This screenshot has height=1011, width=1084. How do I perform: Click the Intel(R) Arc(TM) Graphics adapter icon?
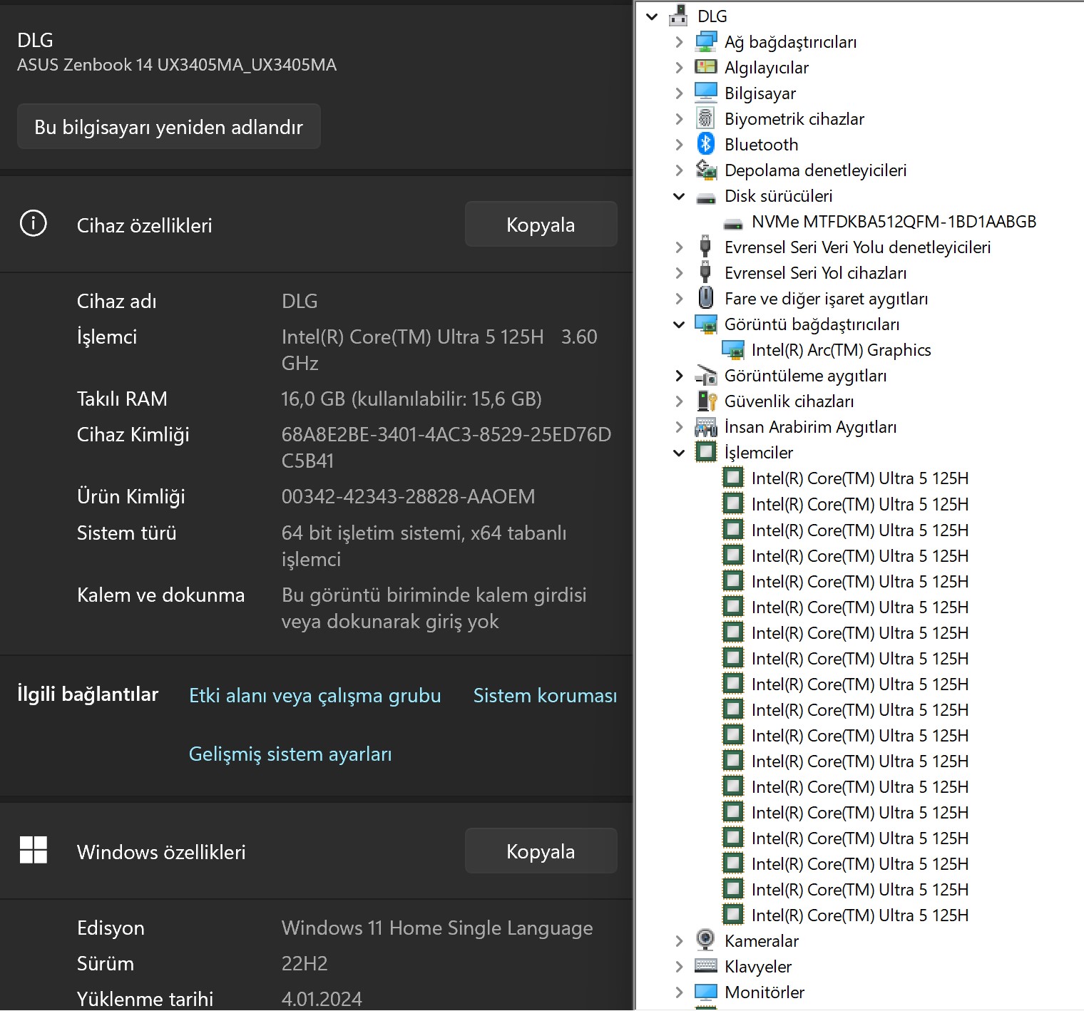[x=732, y=349]
